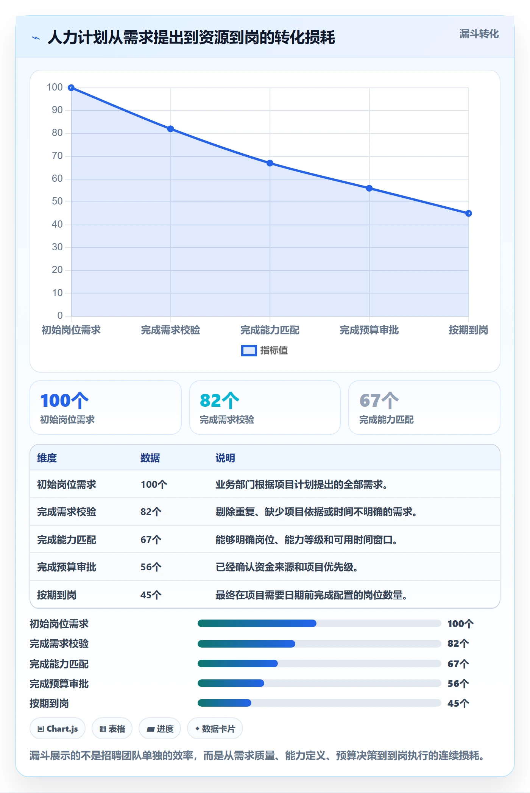Click the 数据 column header
Screen dimensions: 530x793
[150, 458]
